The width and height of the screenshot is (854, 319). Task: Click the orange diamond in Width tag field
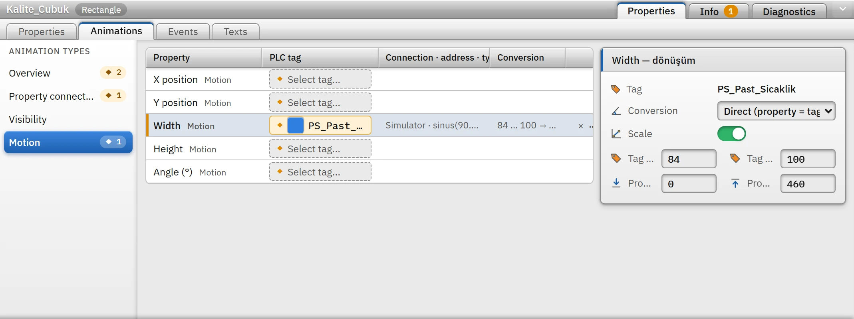pos(280,125)
